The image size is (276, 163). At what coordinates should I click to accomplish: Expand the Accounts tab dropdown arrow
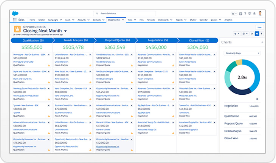[x=88, y=20]
